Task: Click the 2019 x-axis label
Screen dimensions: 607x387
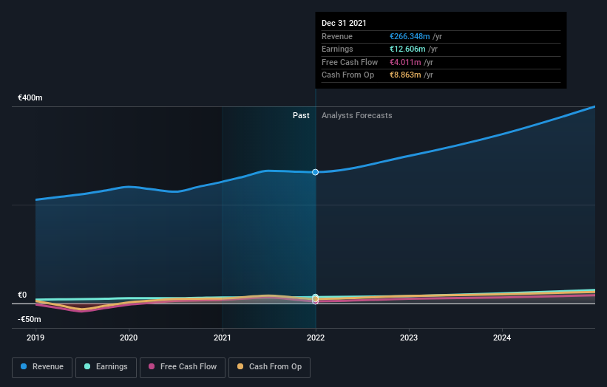Action: click(x=35, y=338)
